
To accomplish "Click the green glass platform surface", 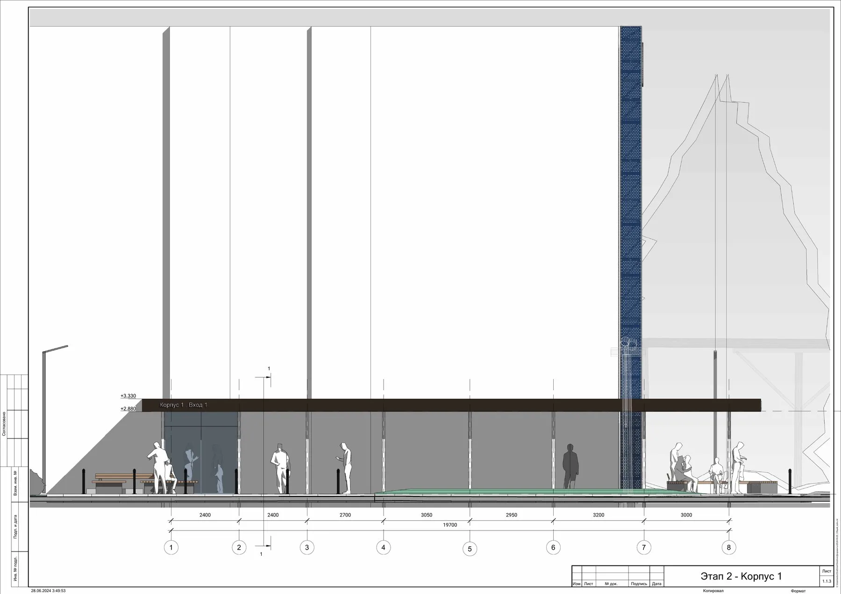I will [x=509, y=492].
